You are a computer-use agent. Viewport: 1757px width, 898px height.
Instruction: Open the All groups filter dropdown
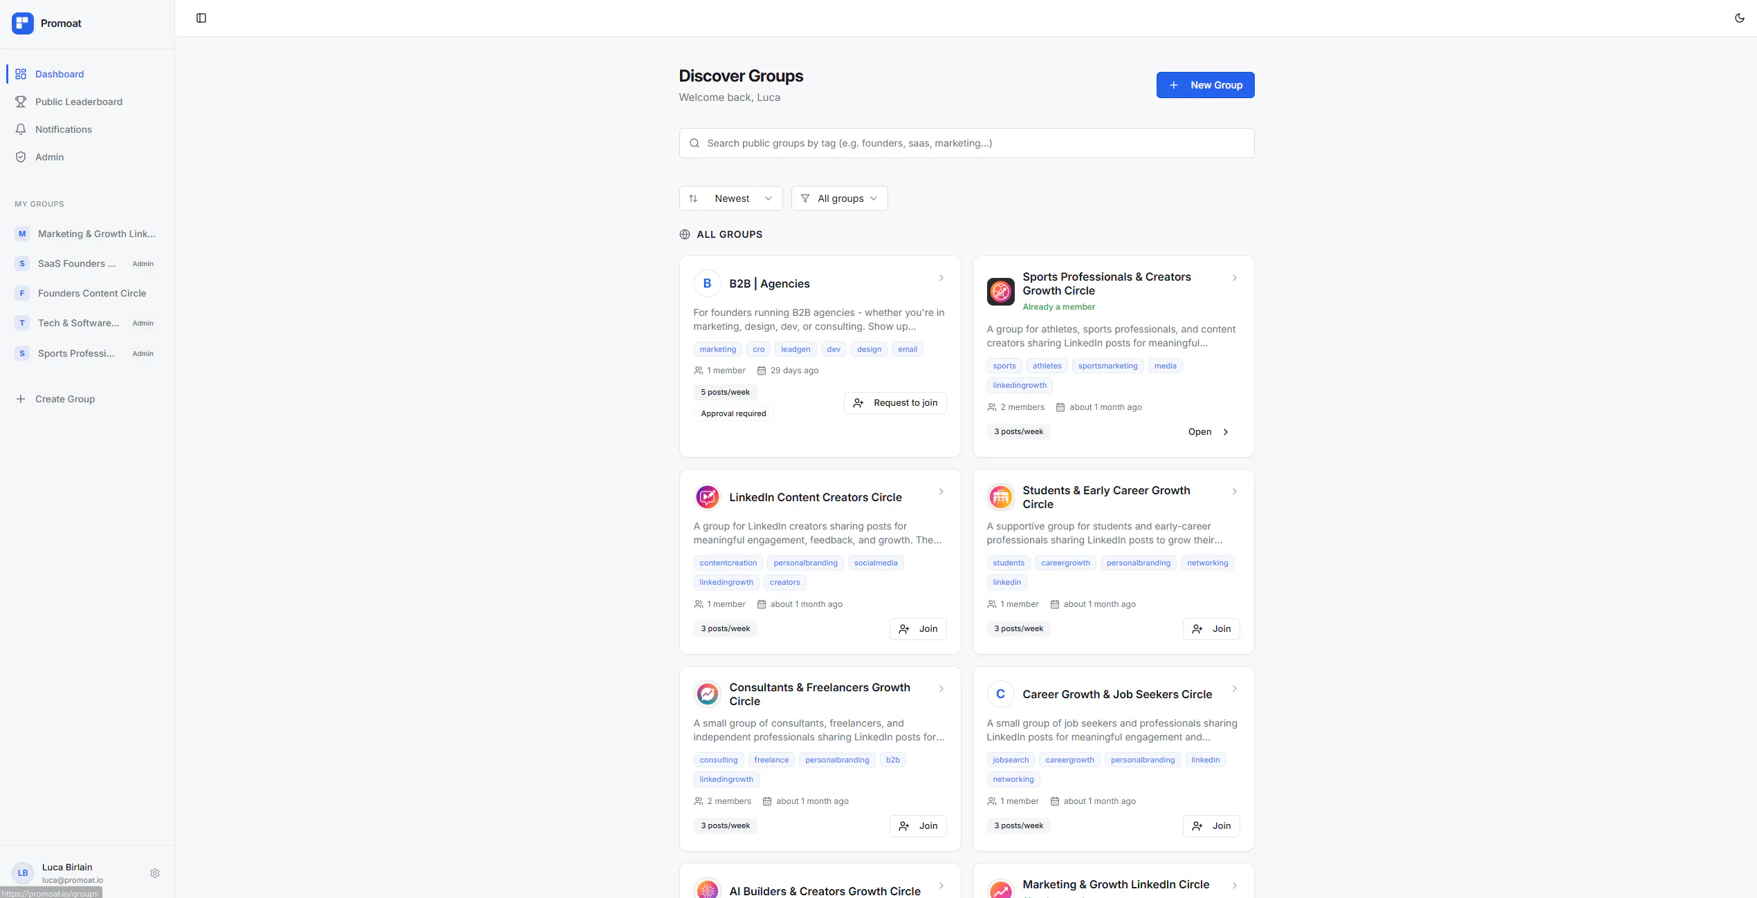click(x=839, y=198)
